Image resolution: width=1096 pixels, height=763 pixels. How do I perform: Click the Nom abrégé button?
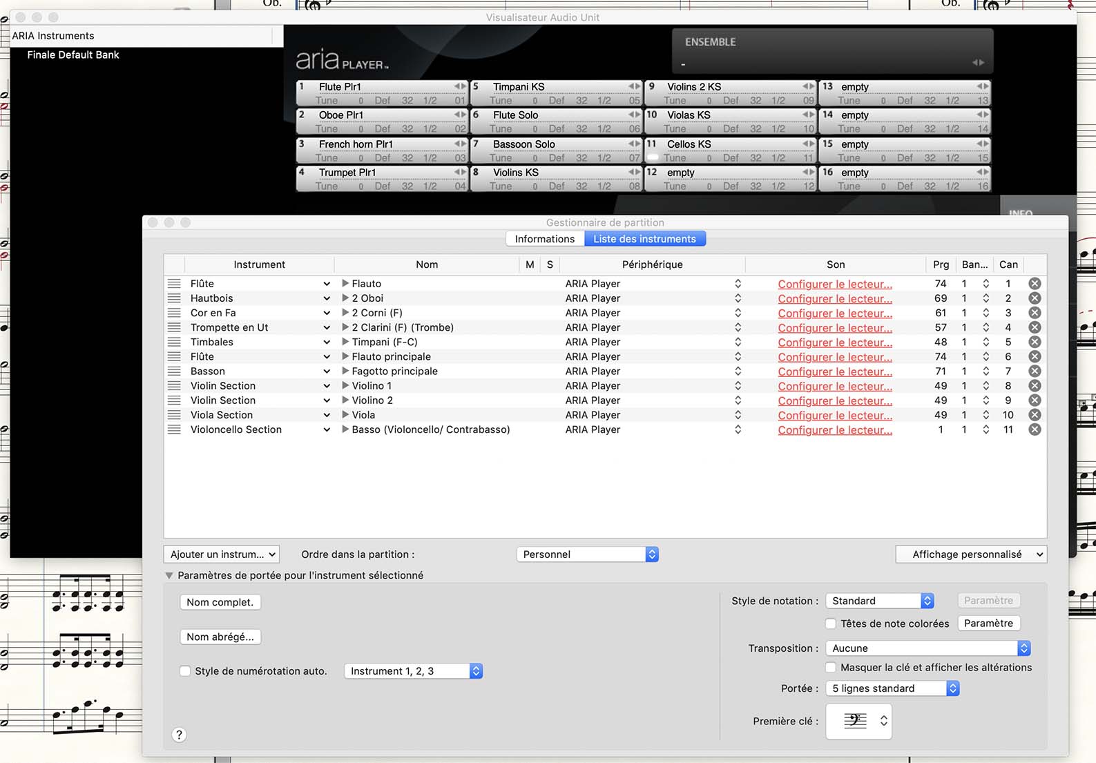pos(220,637)
